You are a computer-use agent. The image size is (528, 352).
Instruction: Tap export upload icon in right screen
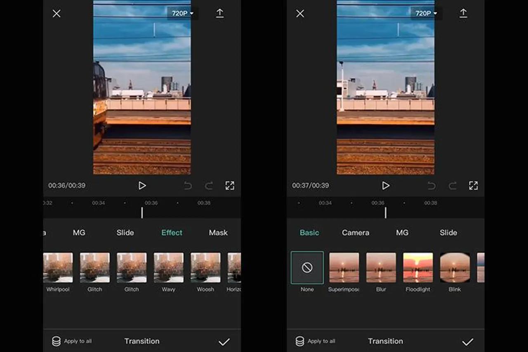point(463,13)
